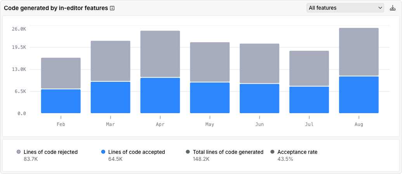Click the blue accepted swatch dot
Image resolution: width=402 pixels, height=174 pixels.
pos(103,152)
